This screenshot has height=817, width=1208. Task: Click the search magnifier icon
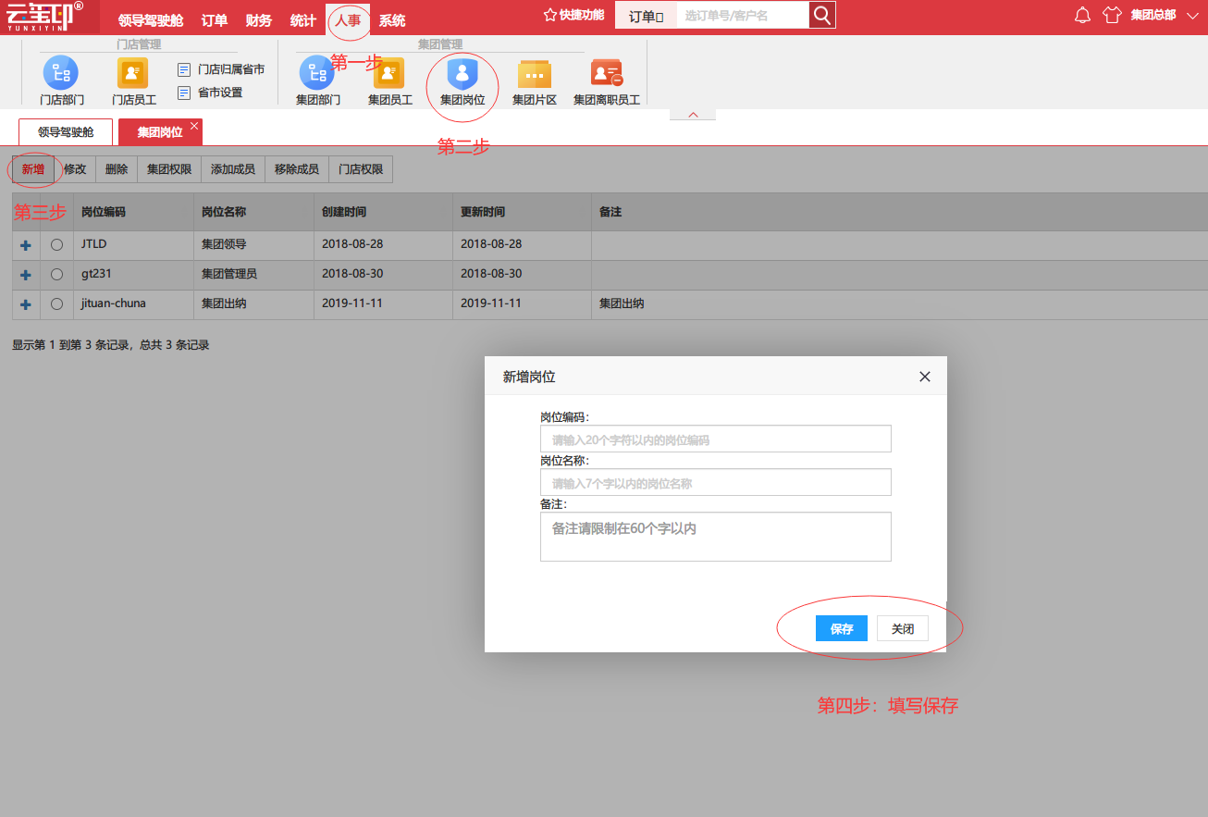tap(821, 15)
